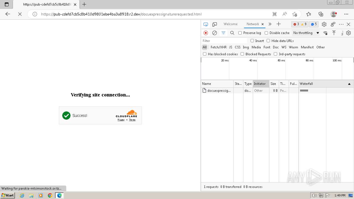Open network conditions icon
Screen dimensions: 354x199
[325, 33]
